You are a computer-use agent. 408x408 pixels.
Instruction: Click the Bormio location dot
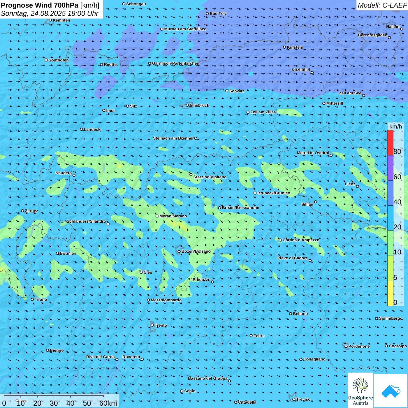coord(57,253)
